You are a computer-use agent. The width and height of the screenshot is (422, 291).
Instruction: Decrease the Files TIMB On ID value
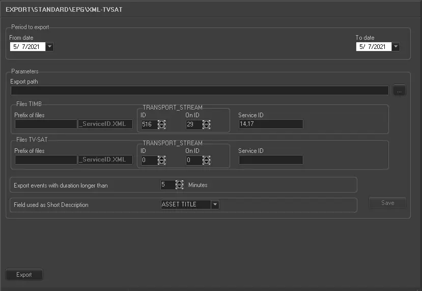point(206,127)
